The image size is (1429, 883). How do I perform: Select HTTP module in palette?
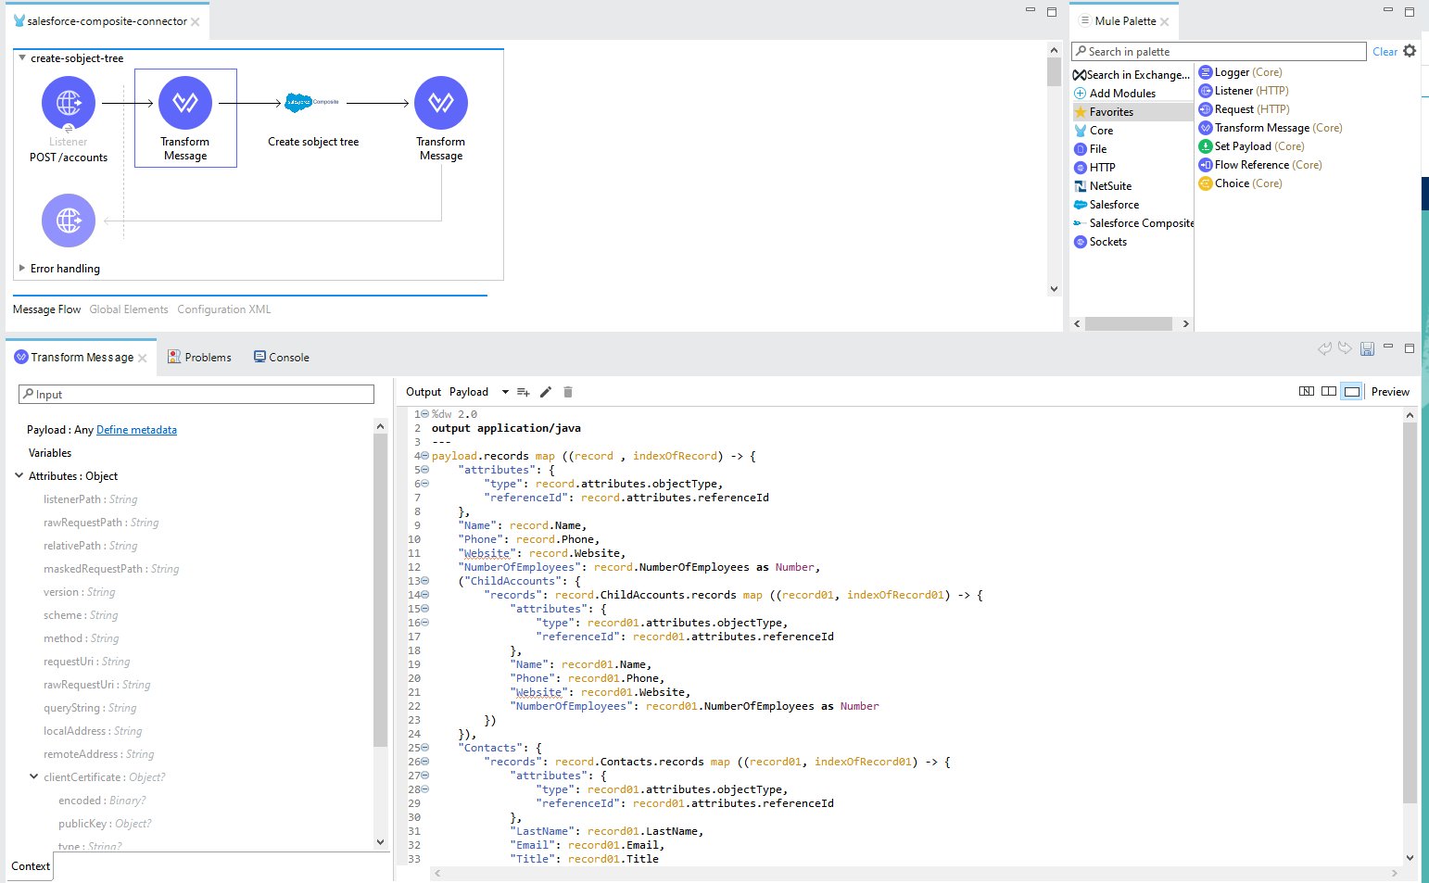click(1094, 168)
